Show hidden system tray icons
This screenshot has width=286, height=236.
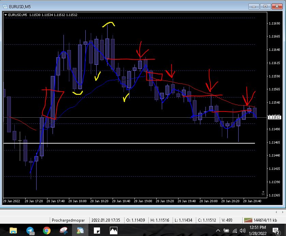pos(218,231)
